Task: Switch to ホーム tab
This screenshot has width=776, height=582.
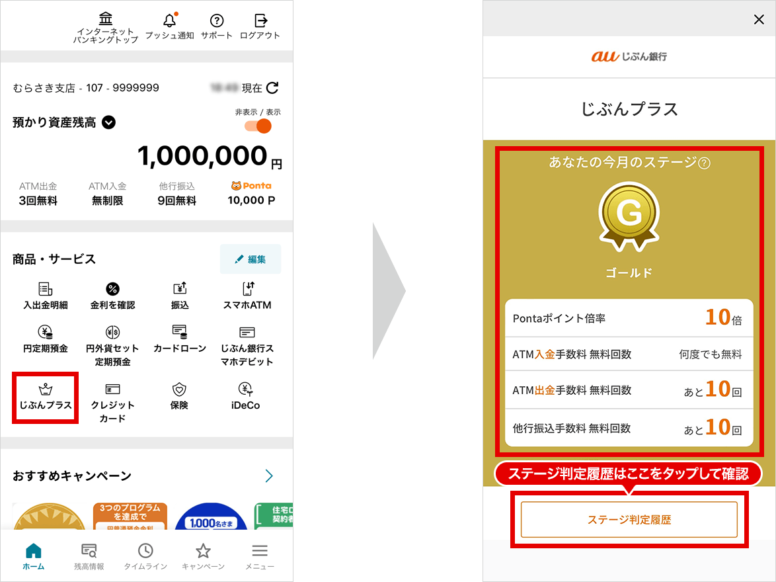Action: pos(34,557)
